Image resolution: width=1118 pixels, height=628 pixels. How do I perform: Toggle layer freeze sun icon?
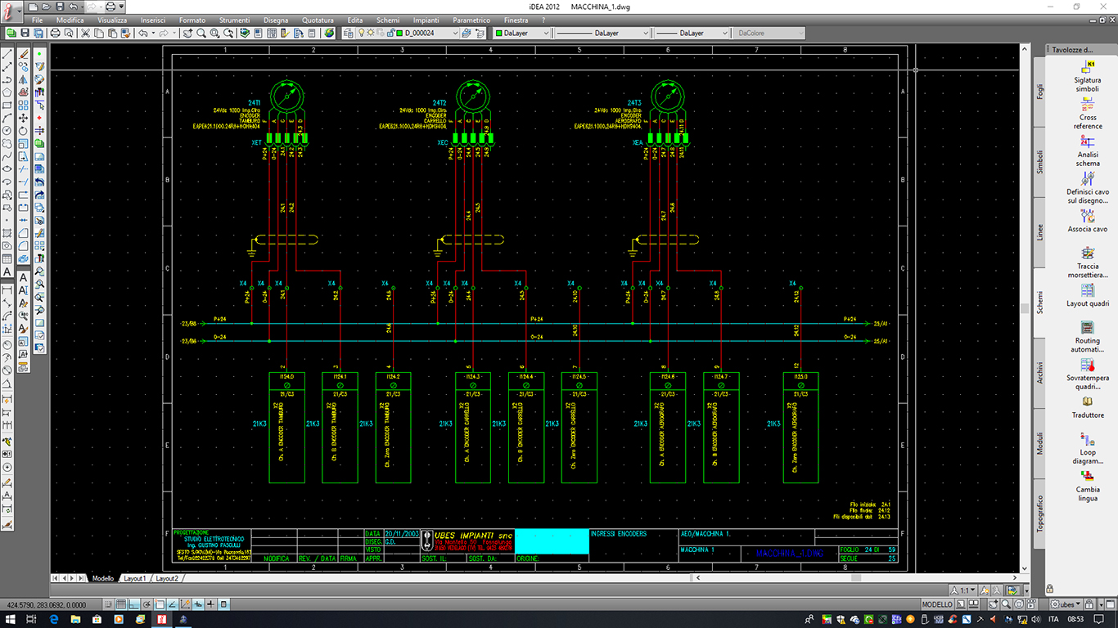point(371,33)
